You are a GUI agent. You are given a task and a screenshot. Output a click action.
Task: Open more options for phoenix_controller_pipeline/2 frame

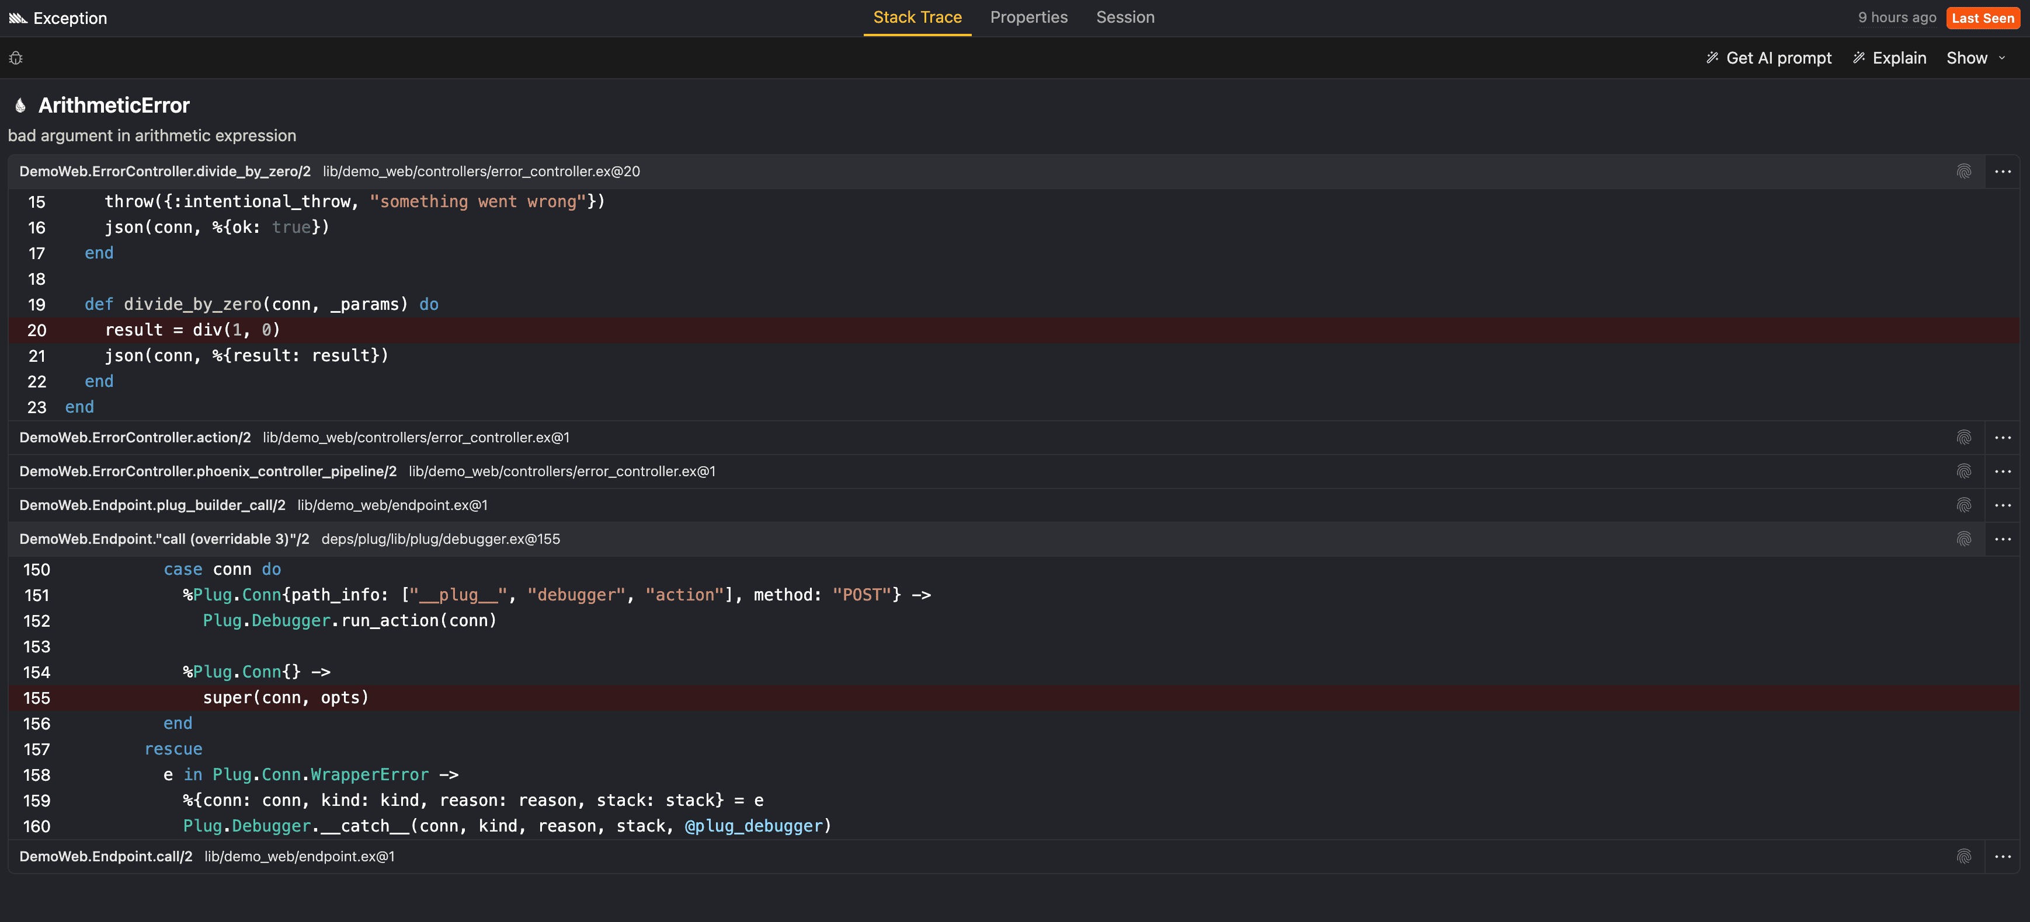[x=2003, y=472]
